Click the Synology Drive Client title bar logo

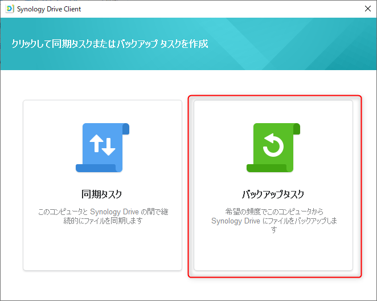(10, 9)
